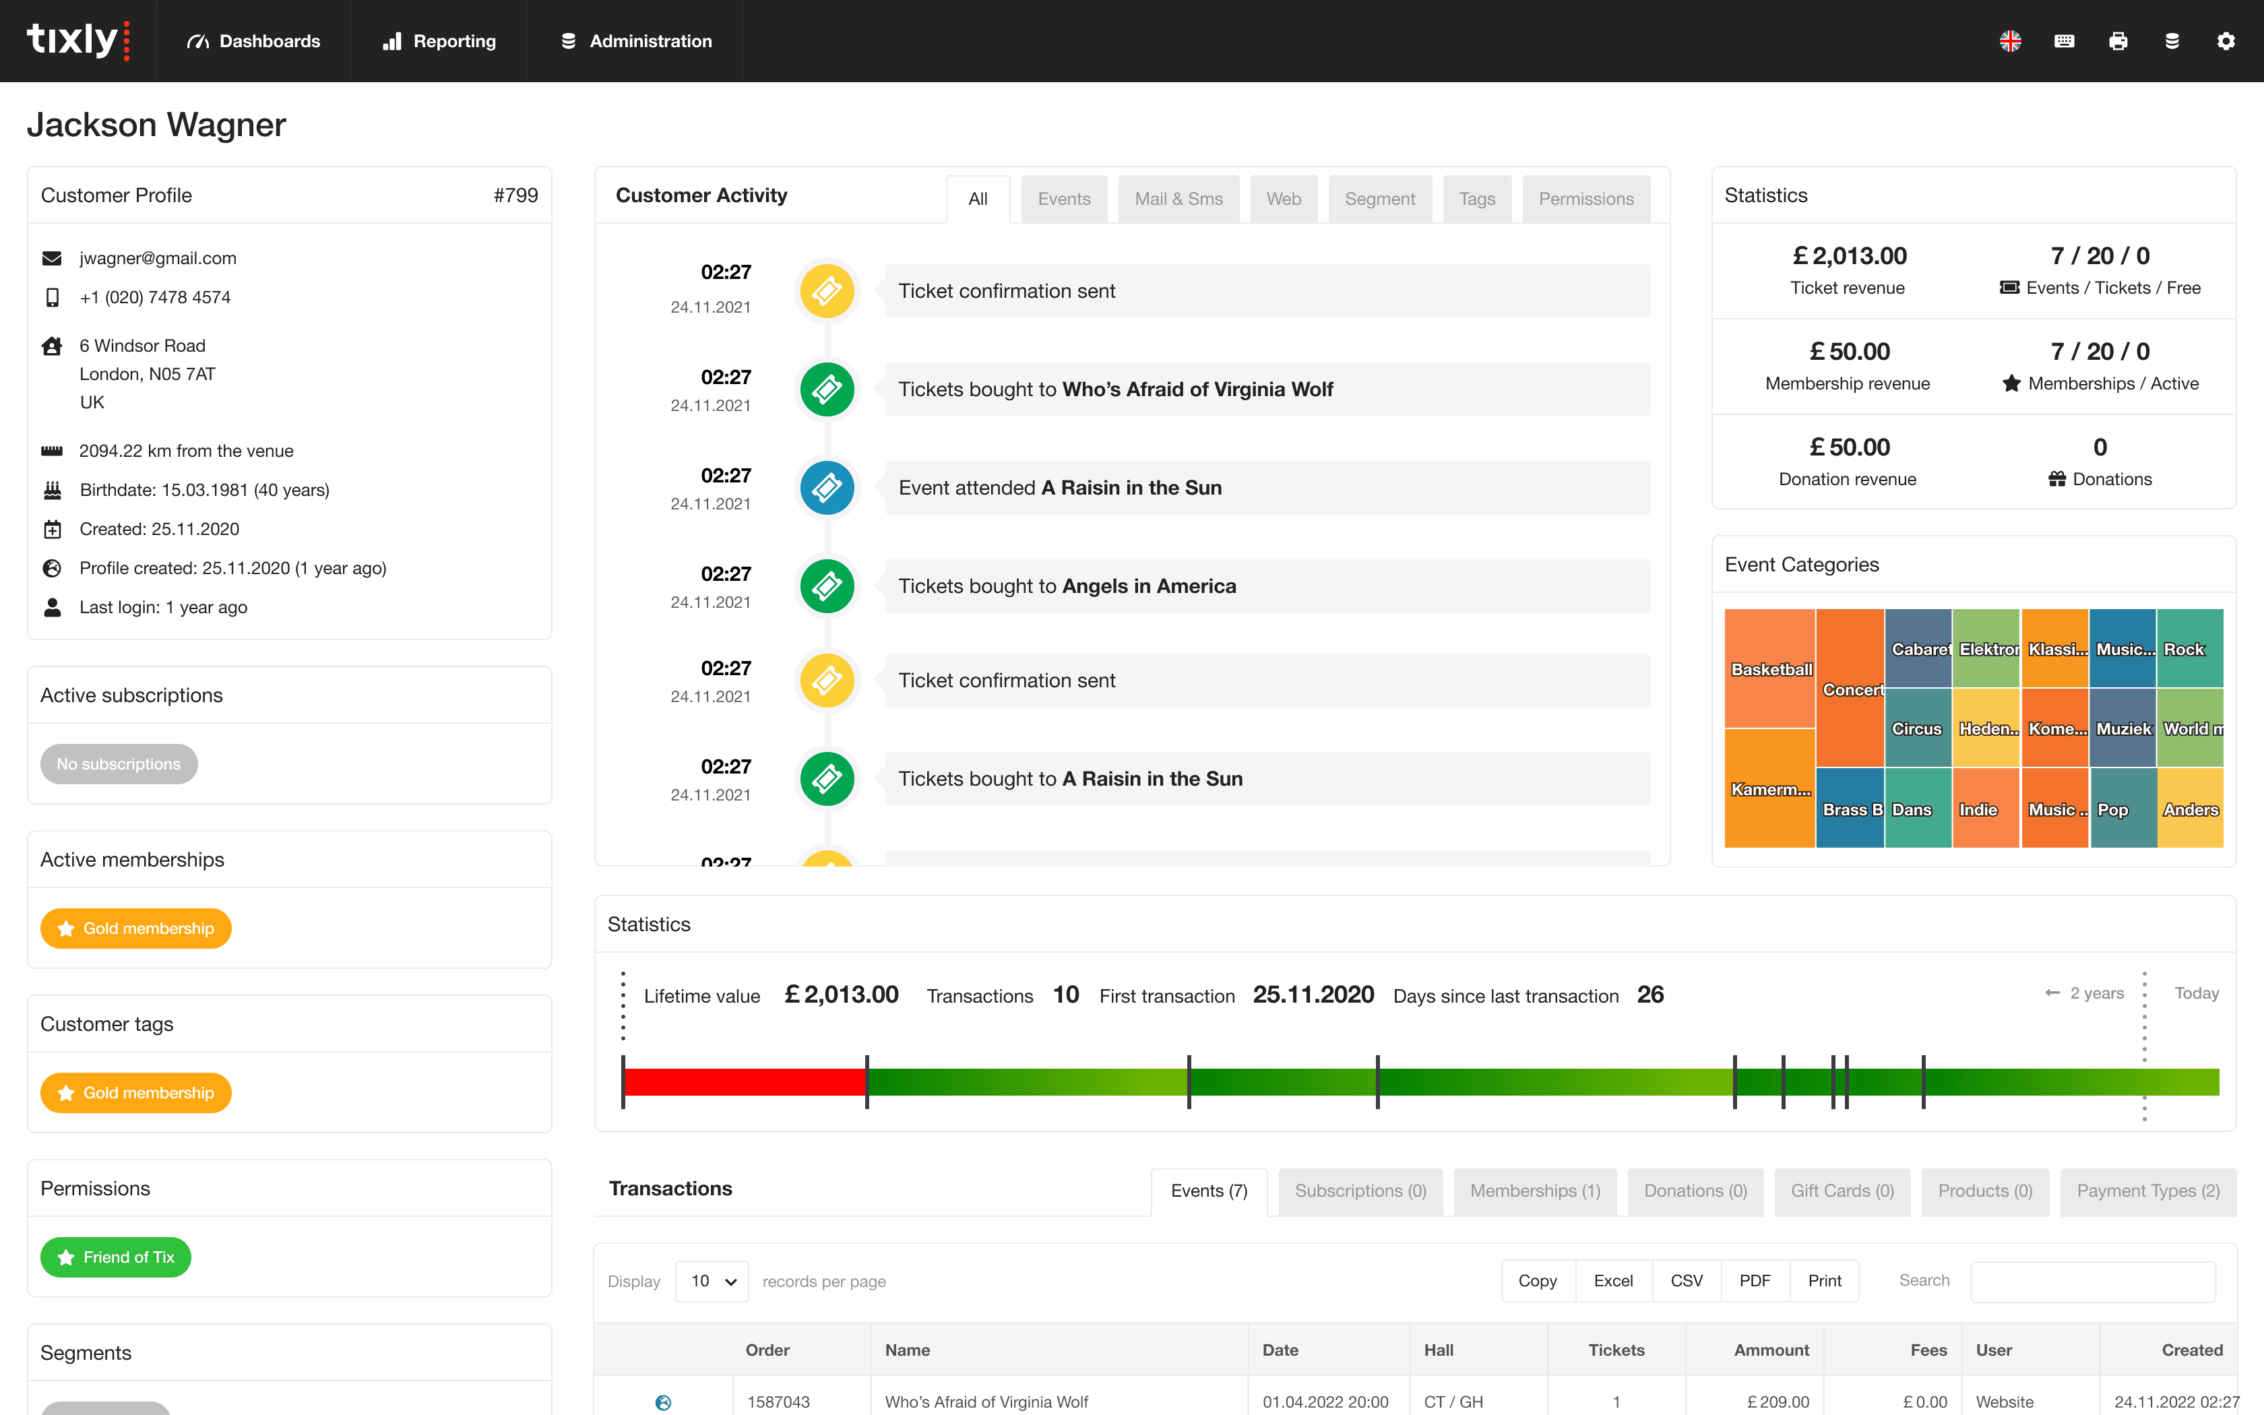This screenshot has width=2264, height=1415.
Task: Click the keyboard icon in top bar
Action: [2064, 41]
